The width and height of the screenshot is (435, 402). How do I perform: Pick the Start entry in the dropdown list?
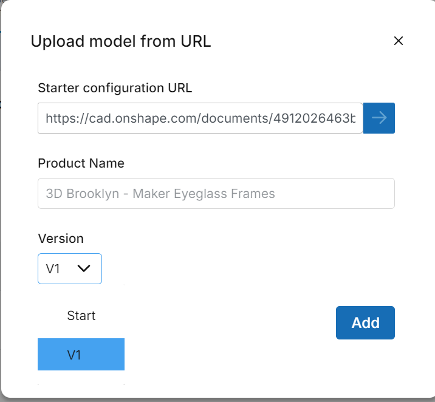click(81, 316)
